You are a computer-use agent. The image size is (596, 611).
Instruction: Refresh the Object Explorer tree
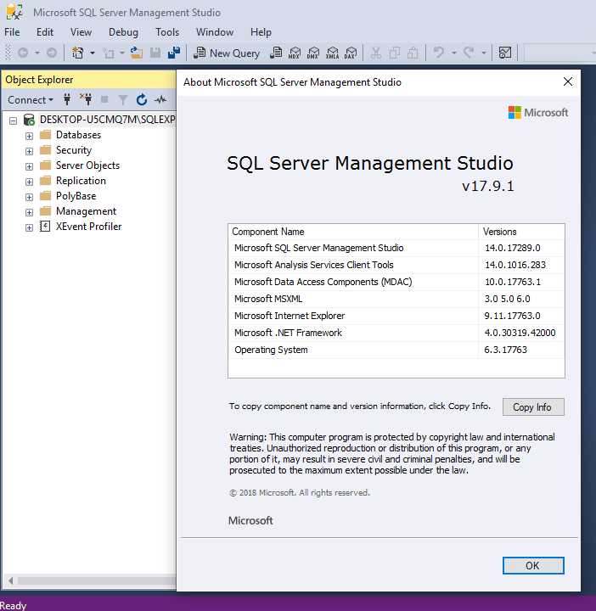coord(142,99)
